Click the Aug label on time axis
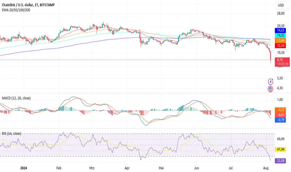The image size is (291, 172). [266, 168]
